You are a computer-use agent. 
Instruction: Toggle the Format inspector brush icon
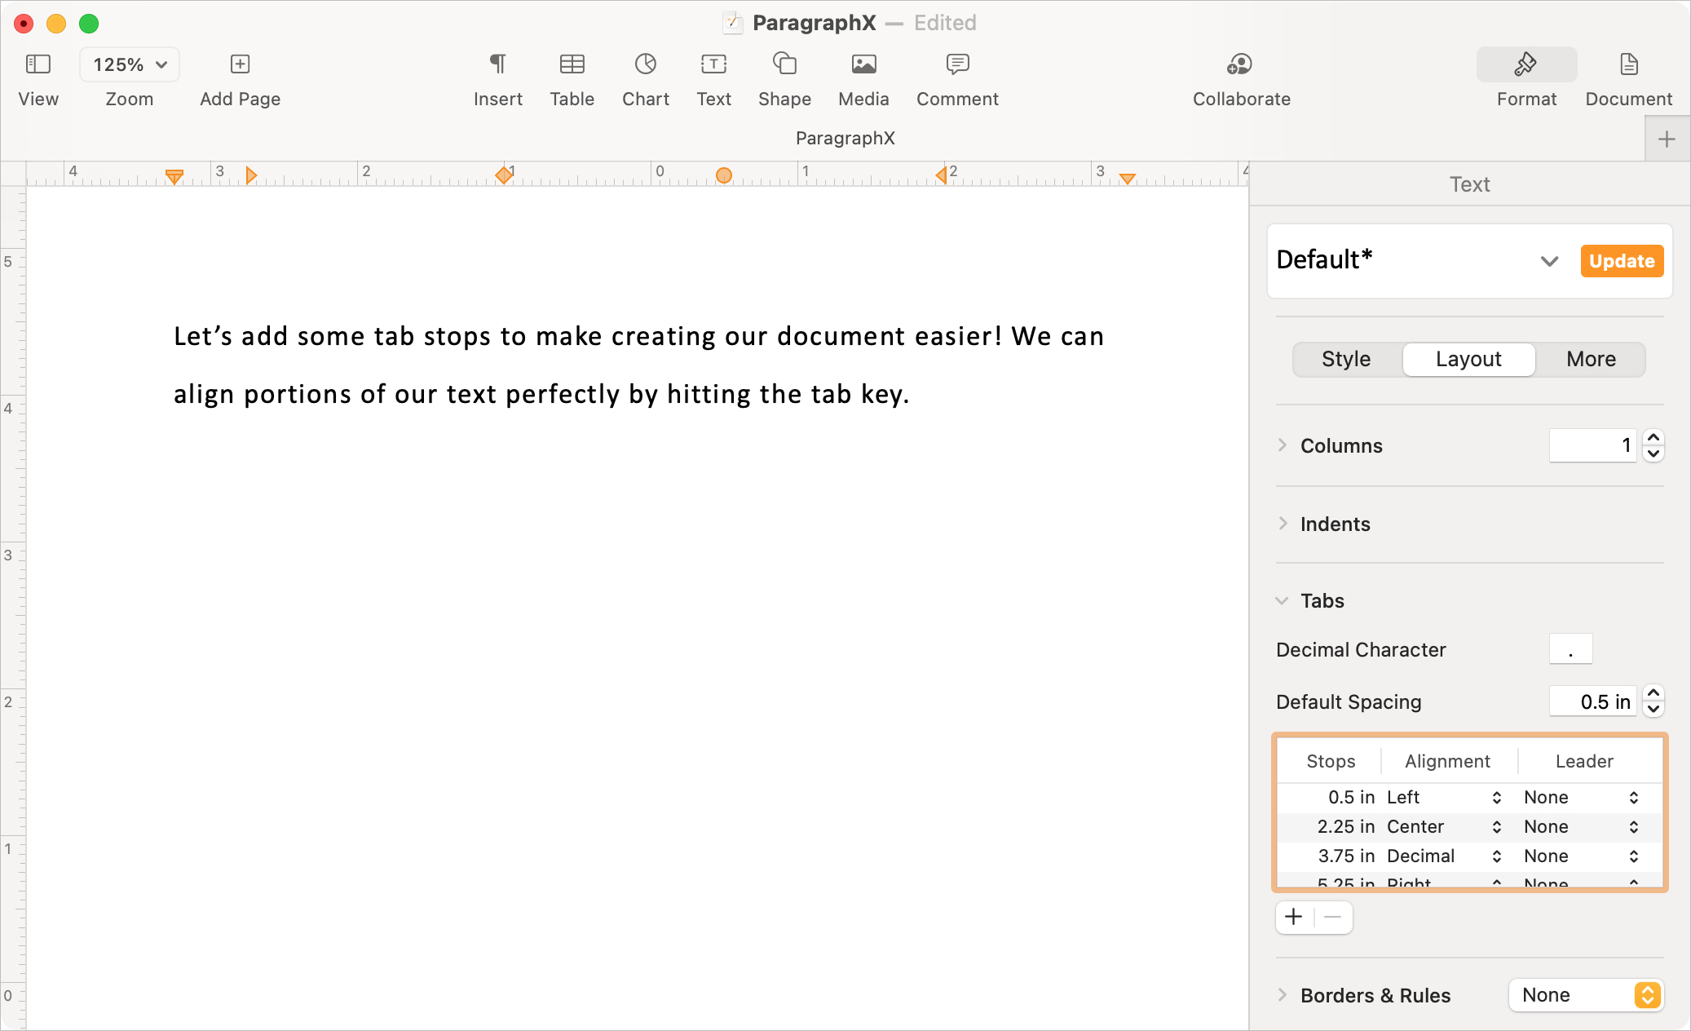[x=1526, y=64]
